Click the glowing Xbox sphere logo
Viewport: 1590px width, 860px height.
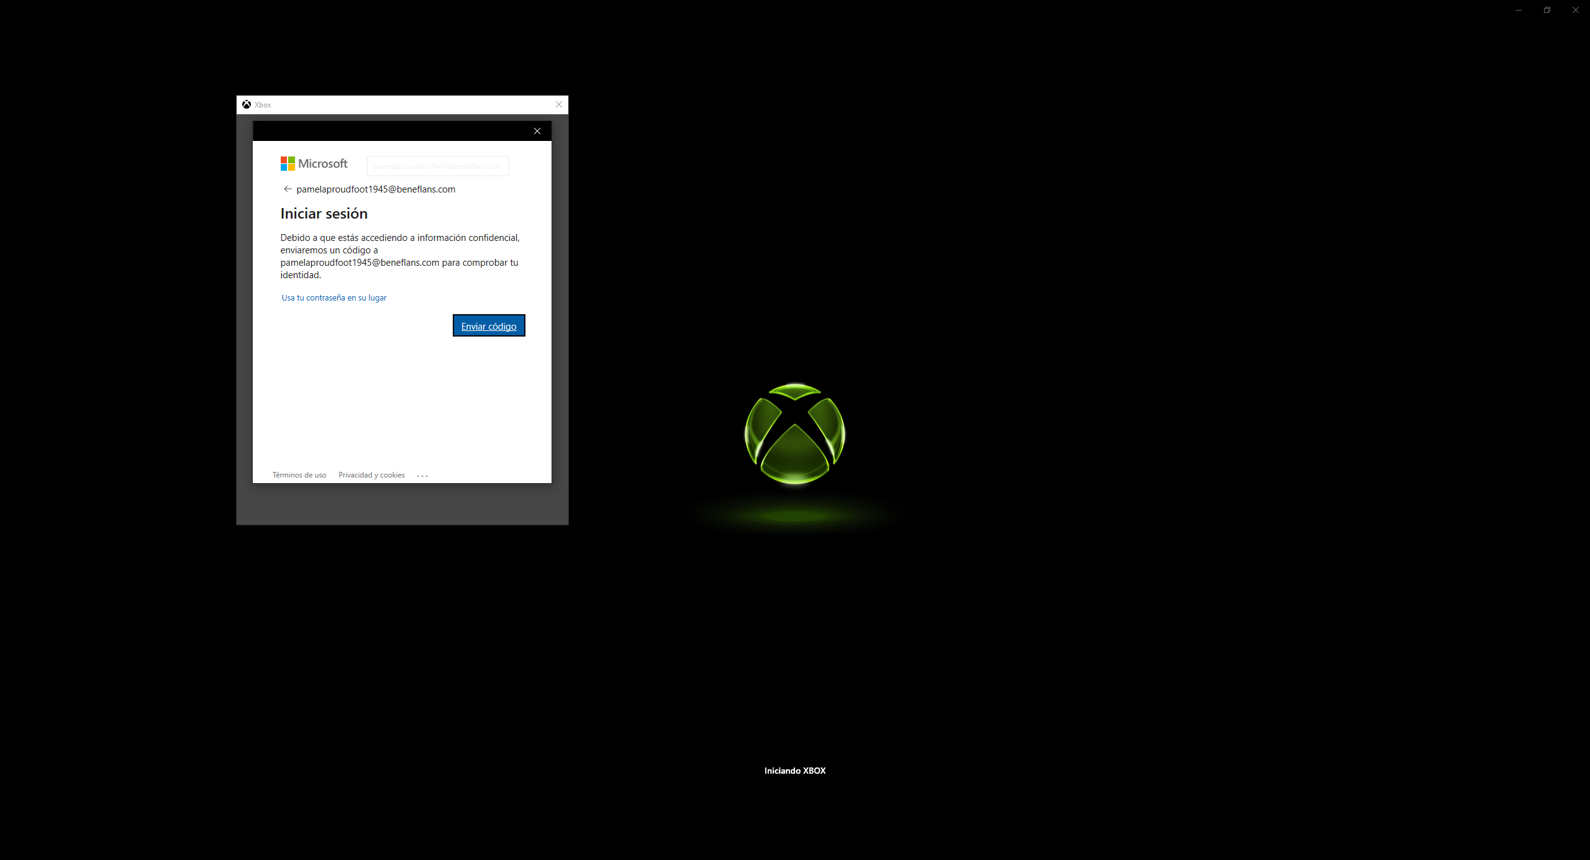[x=795, y=434]
